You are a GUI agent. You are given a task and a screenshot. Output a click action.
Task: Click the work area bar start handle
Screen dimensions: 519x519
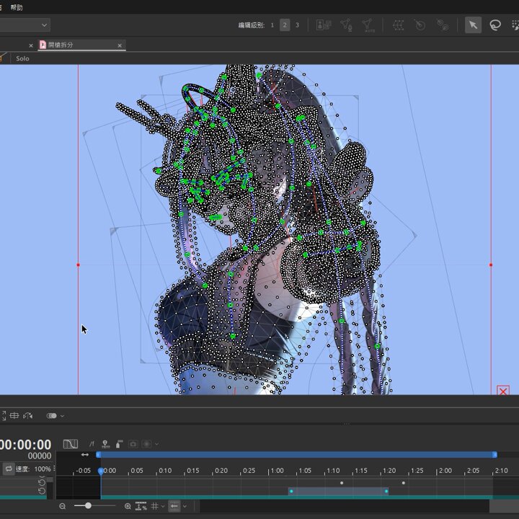click(x=98, y=455)
